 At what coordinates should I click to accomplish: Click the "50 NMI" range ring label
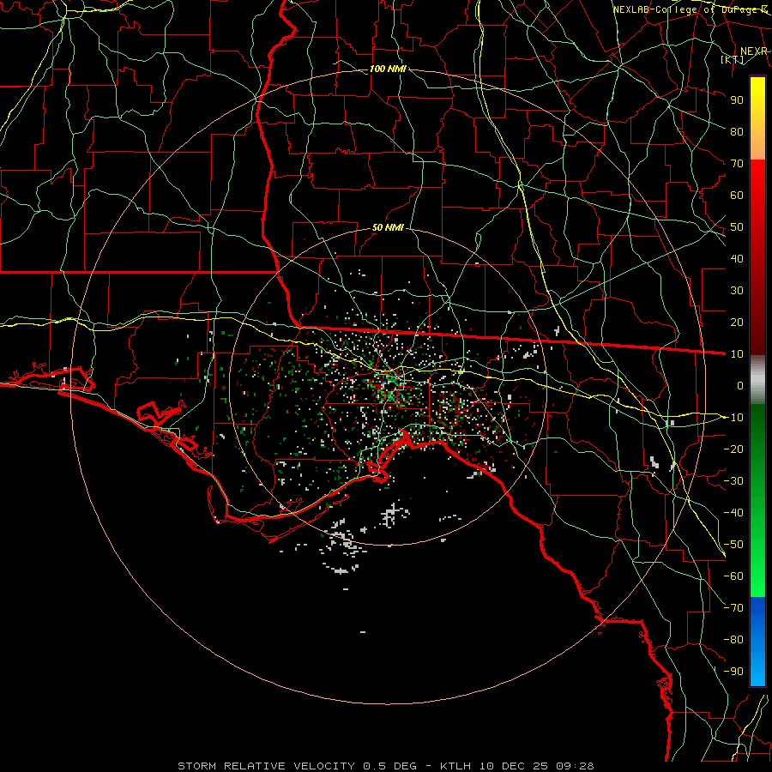coord(388,227)
